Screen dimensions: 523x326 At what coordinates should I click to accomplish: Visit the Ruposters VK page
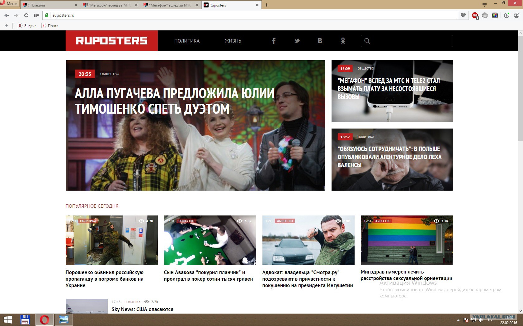pyautogui.click(x=320, y=41)
